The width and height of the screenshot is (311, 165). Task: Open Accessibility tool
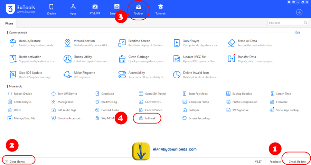pos(142,75)
